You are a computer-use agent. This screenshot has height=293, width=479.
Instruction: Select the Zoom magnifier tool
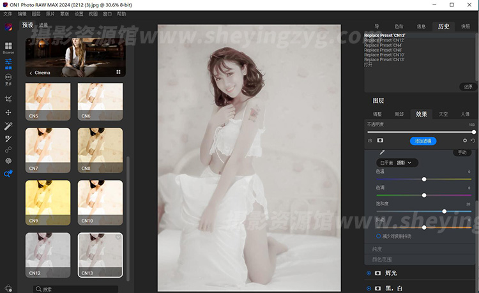tap(8, 174)
